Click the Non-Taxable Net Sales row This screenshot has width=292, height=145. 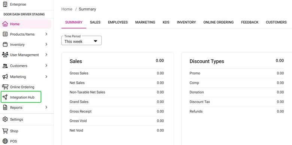[x=117, y=92]
